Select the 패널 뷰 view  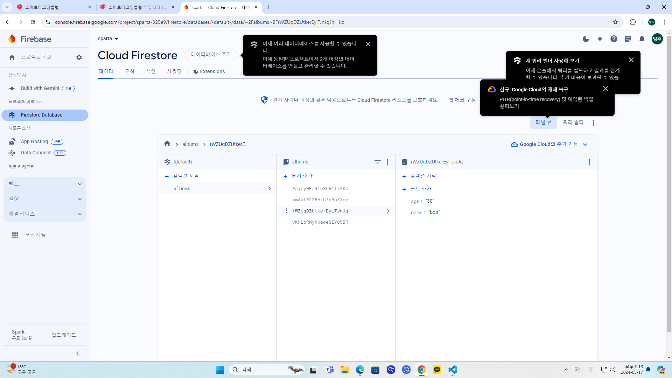[x=544, y=122]
